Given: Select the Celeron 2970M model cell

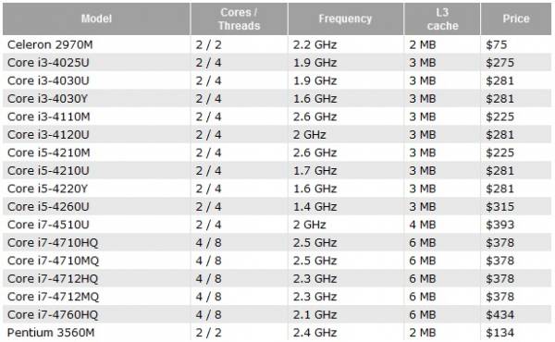Looking at the screenshot, I should (x=96, y=44).
